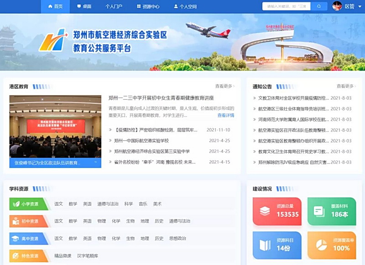Open the 查看详情 link under the headline
This screenshot has height=265, width=365.
click(225, 116)
